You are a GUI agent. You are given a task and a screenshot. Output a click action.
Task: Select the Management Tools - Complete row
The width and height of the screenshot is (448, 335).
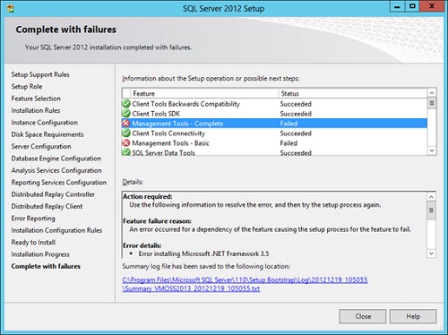[274, 124]
